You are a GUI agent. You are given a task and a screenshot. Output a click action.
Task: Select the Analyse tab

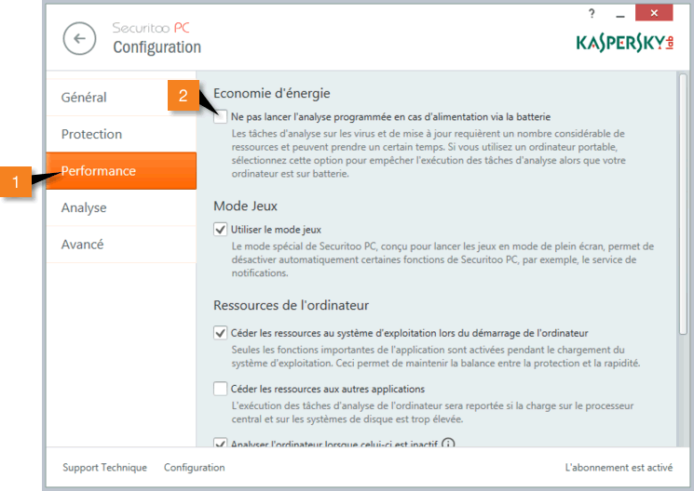pos(84,207)
